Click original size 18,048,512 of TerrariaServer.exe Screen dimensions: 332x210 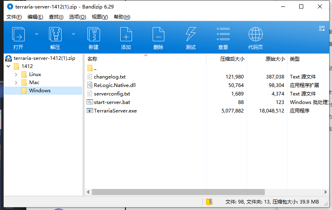(272, 111)
